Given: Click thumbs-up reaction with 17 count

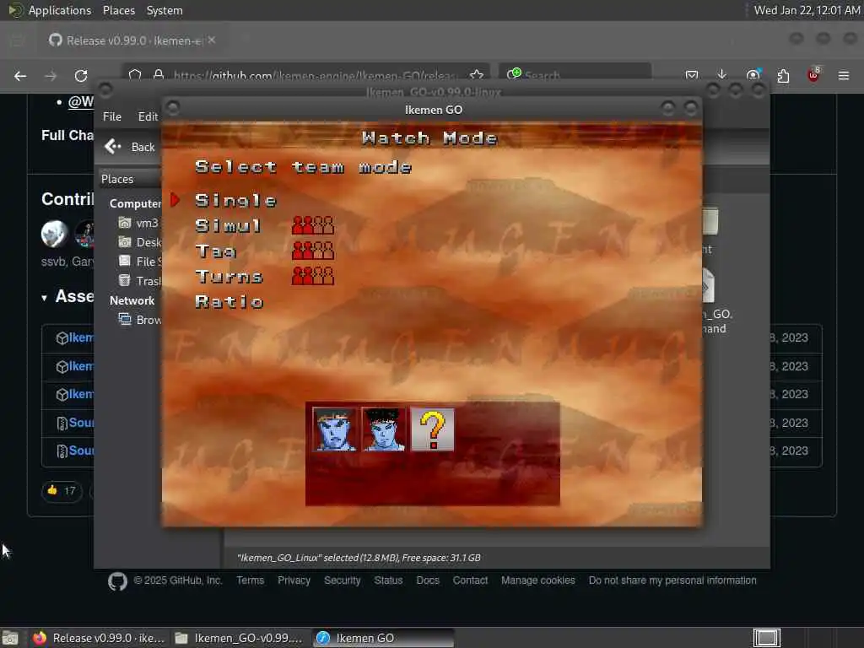Looking at the screenshot, I should point(62,490).
